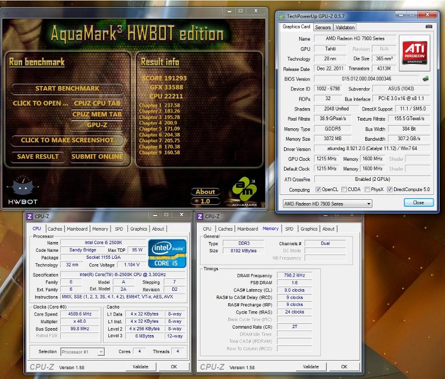The height and width of the screenshot is (379, 445).
Task: Open the SPD tab in left CPU-Z window
Action: 119,229
